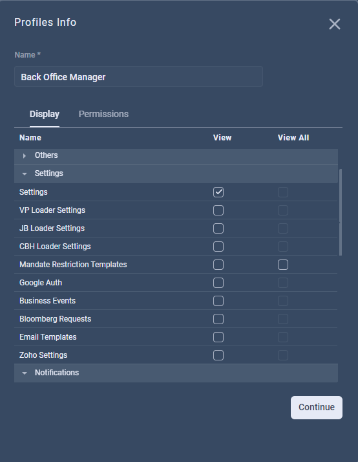The height and width of the screenshot is (462, 358).
Task: Enable View for Email Templates
Action: [218, 337]
